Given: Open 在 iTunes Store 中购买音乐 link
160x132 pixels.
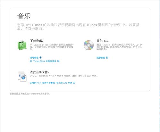Looking at the screenshot, I should pyautogui.click(x=43, y=61).
